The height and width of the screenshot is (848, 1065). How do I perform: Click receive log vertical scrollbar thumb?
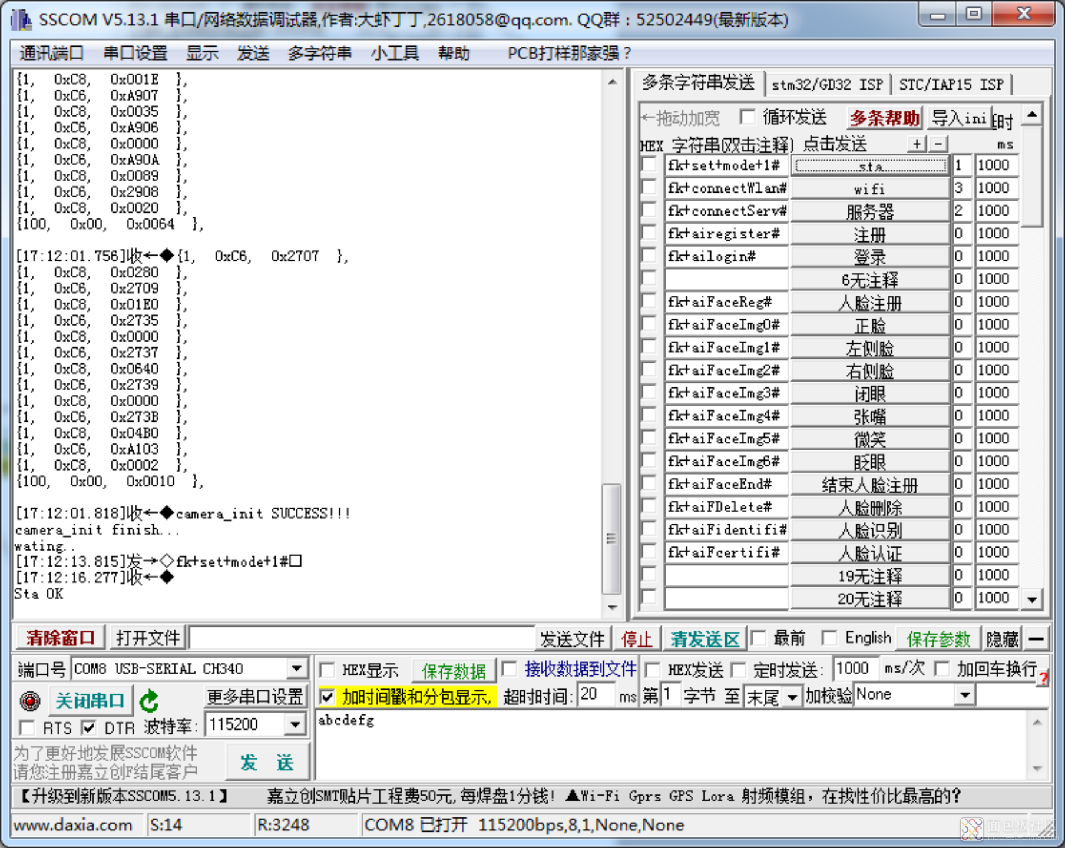pos(611,538)
